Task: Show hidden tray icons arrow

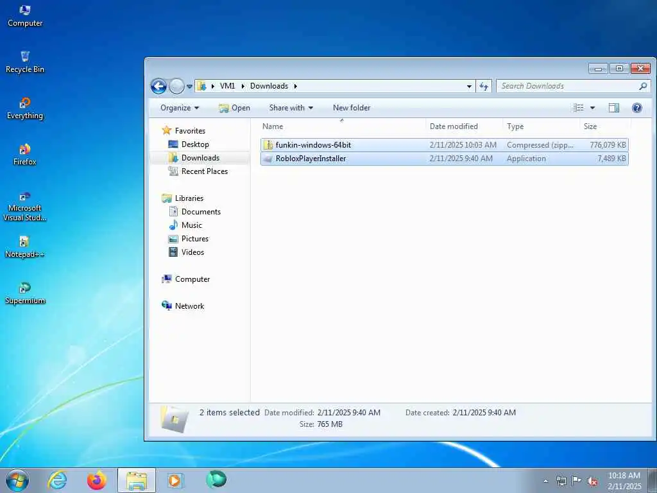Action: coord(545,481)
